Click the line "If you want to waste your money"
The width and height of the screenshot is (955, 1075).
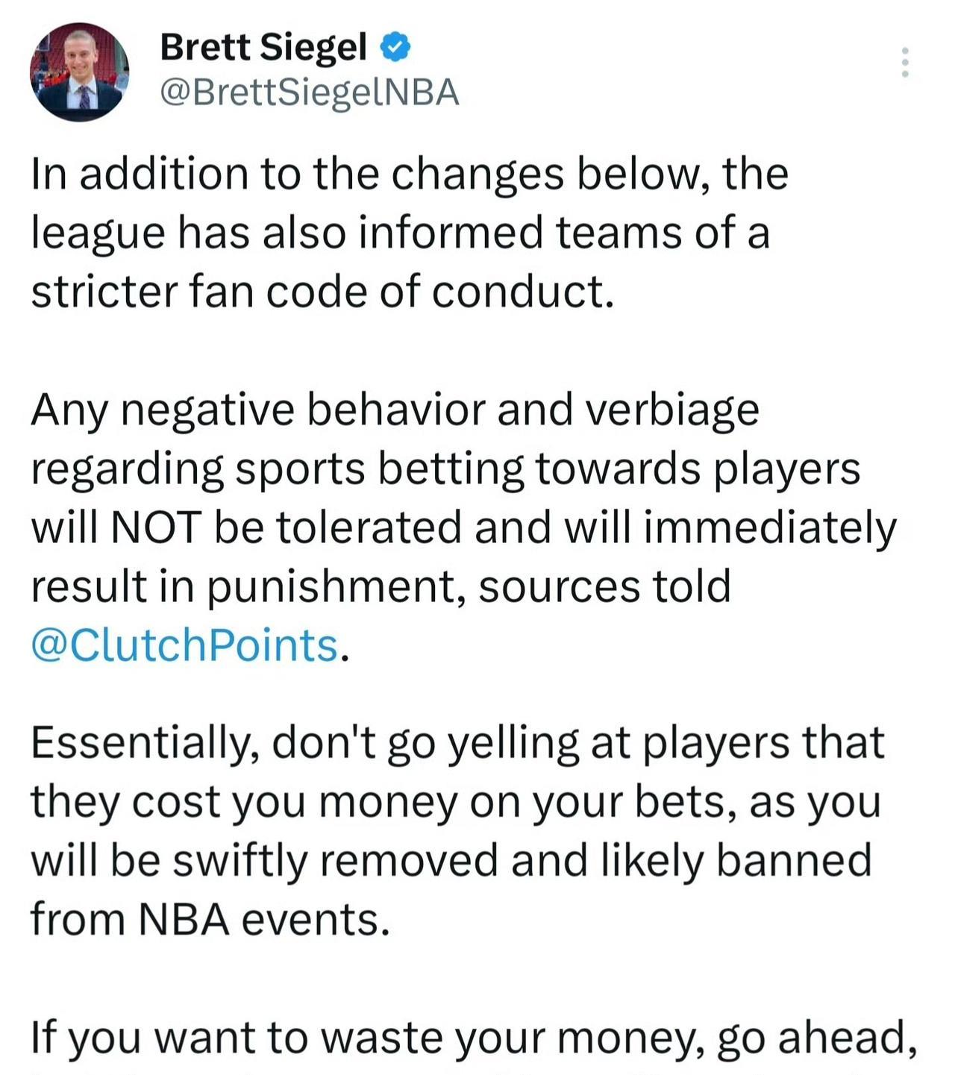click(x=473, y=1037)
